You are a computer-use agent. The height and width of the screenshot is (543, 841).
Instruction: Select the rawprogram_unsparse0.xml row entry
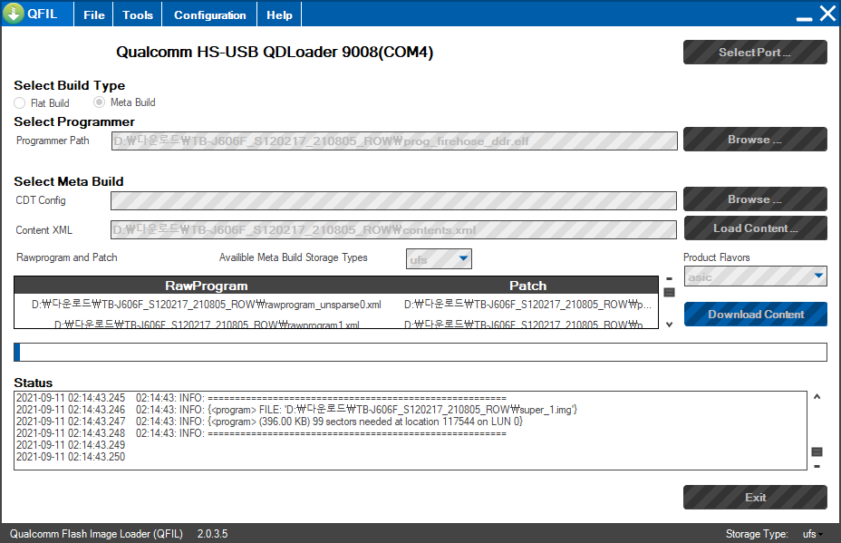click(207, 305)
